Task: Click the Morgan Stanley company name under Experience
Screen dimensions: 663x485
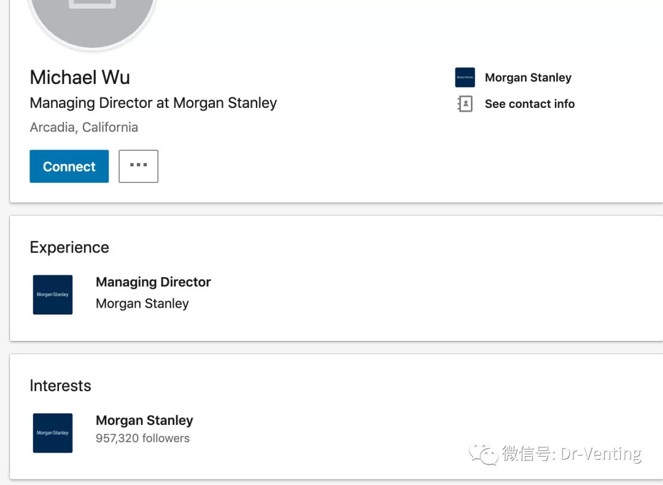Action: (142, 304)
